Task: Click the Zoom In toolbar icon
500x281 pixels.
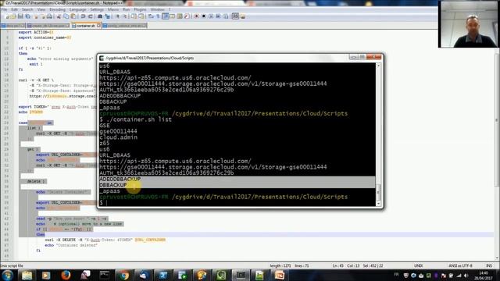Action: tap(117, 16)
